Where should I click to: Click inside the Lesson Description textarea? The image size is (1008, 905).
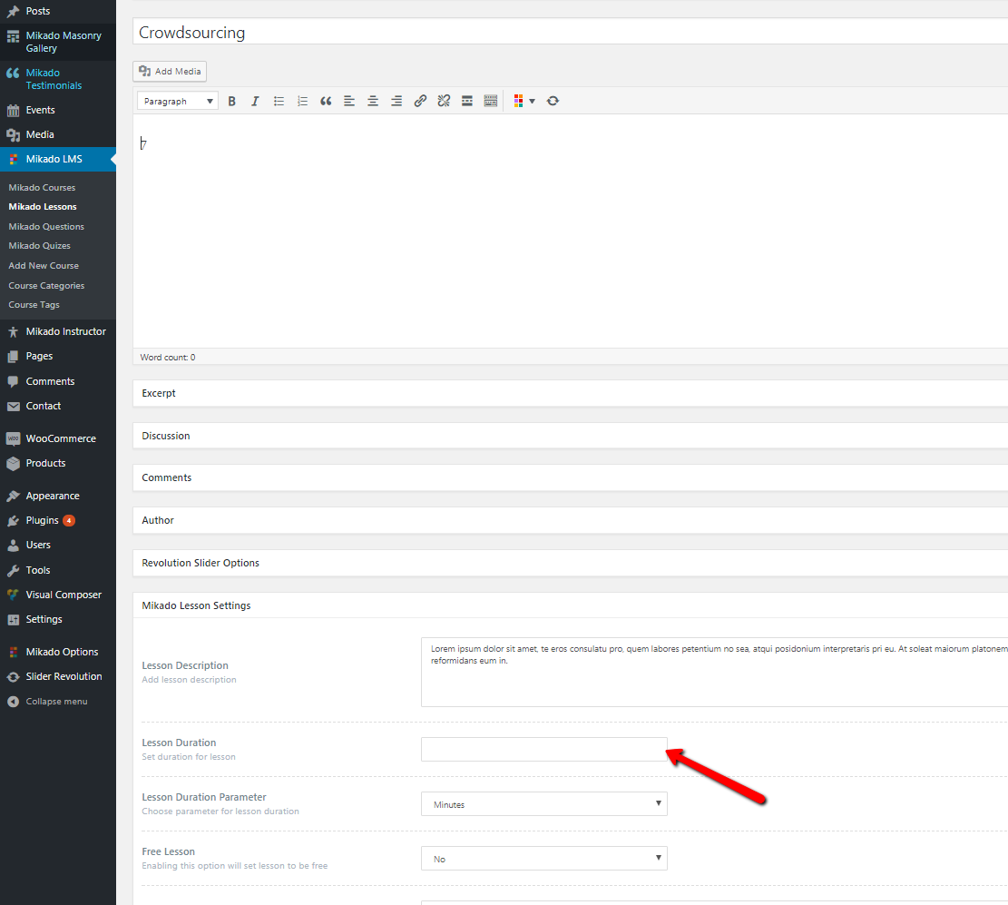coord(714,672)
